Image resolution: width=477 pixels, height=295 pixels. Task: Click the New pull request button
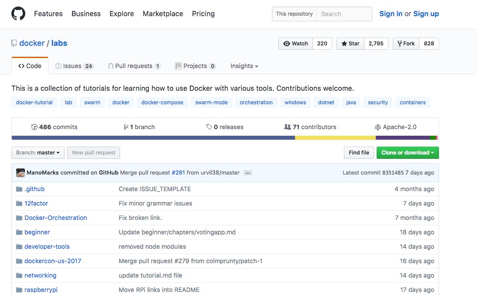(x=94, y=153)
